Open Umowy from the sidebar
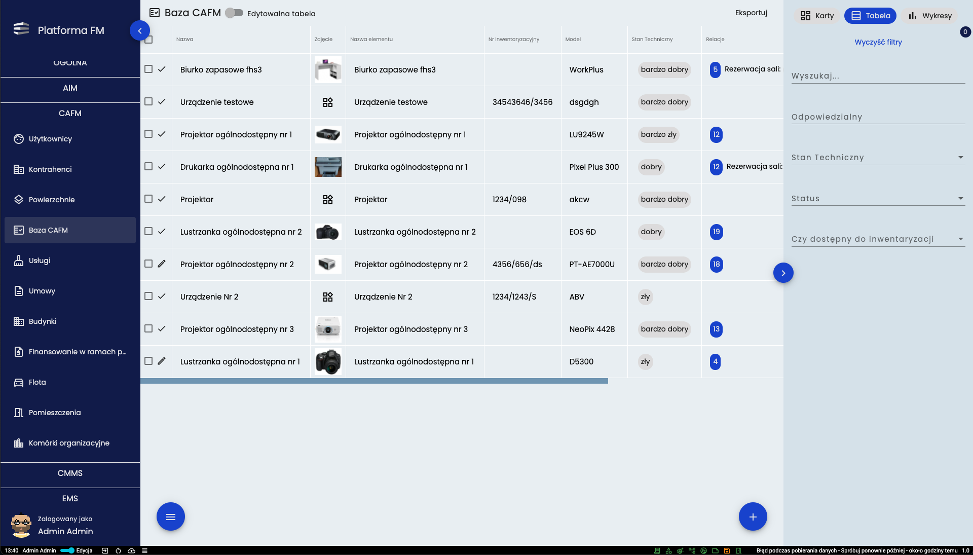Screen dimensions: 973x555 [x=70, y=291]
